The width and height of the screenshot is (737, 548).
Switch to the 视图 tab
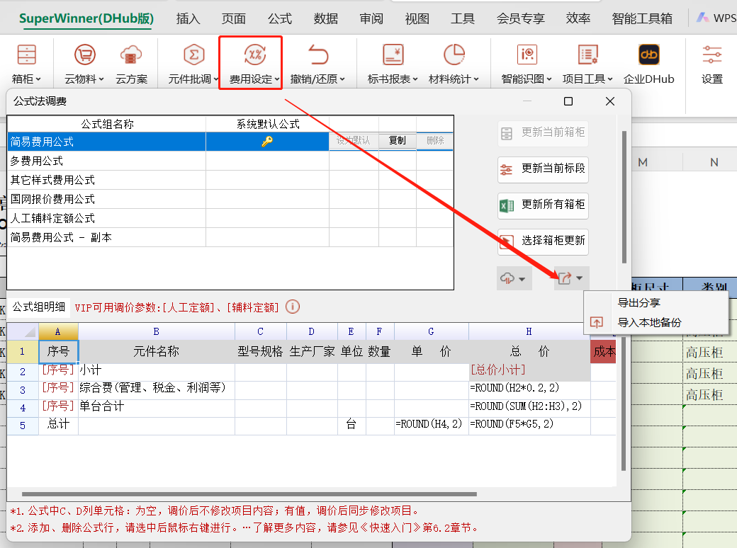pyautogui.click(x=417, y=18)
